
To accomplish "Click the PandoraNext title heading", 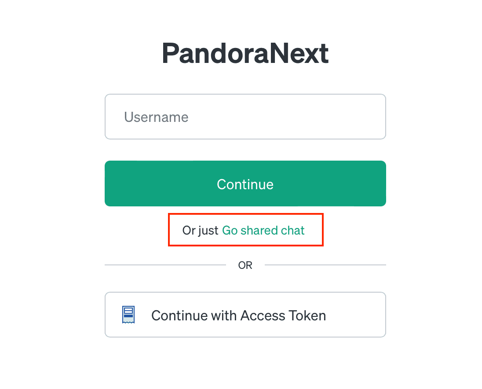I will coord(245,54).
